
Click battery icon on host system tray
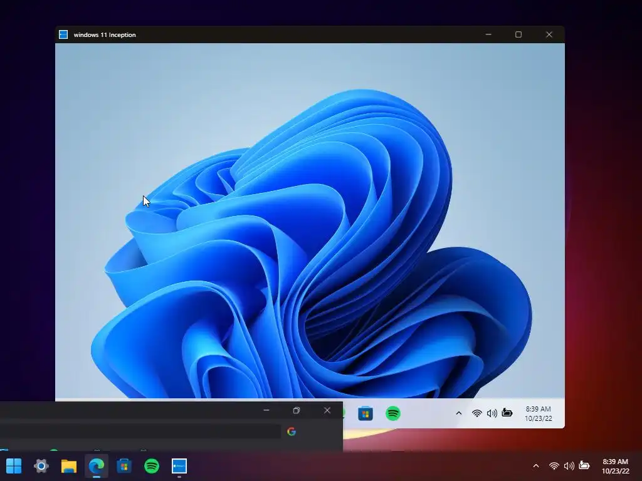click(x=584, y=465)
